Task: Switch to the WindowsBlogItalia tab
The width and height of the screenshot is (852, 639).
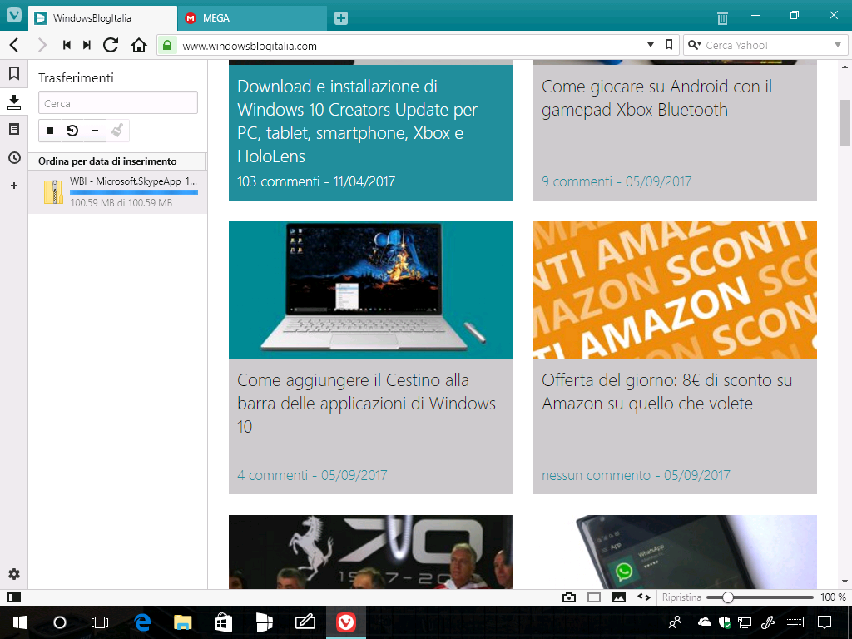Action: coord(102,18)
